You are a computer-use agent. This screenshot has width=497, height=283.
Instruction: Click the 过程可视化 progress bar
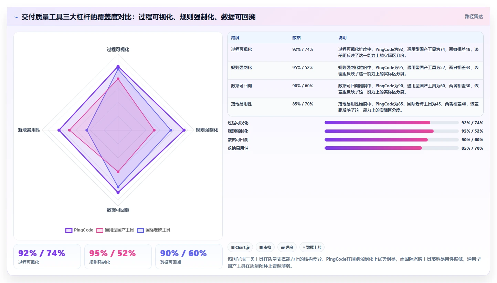coord(391,123)
